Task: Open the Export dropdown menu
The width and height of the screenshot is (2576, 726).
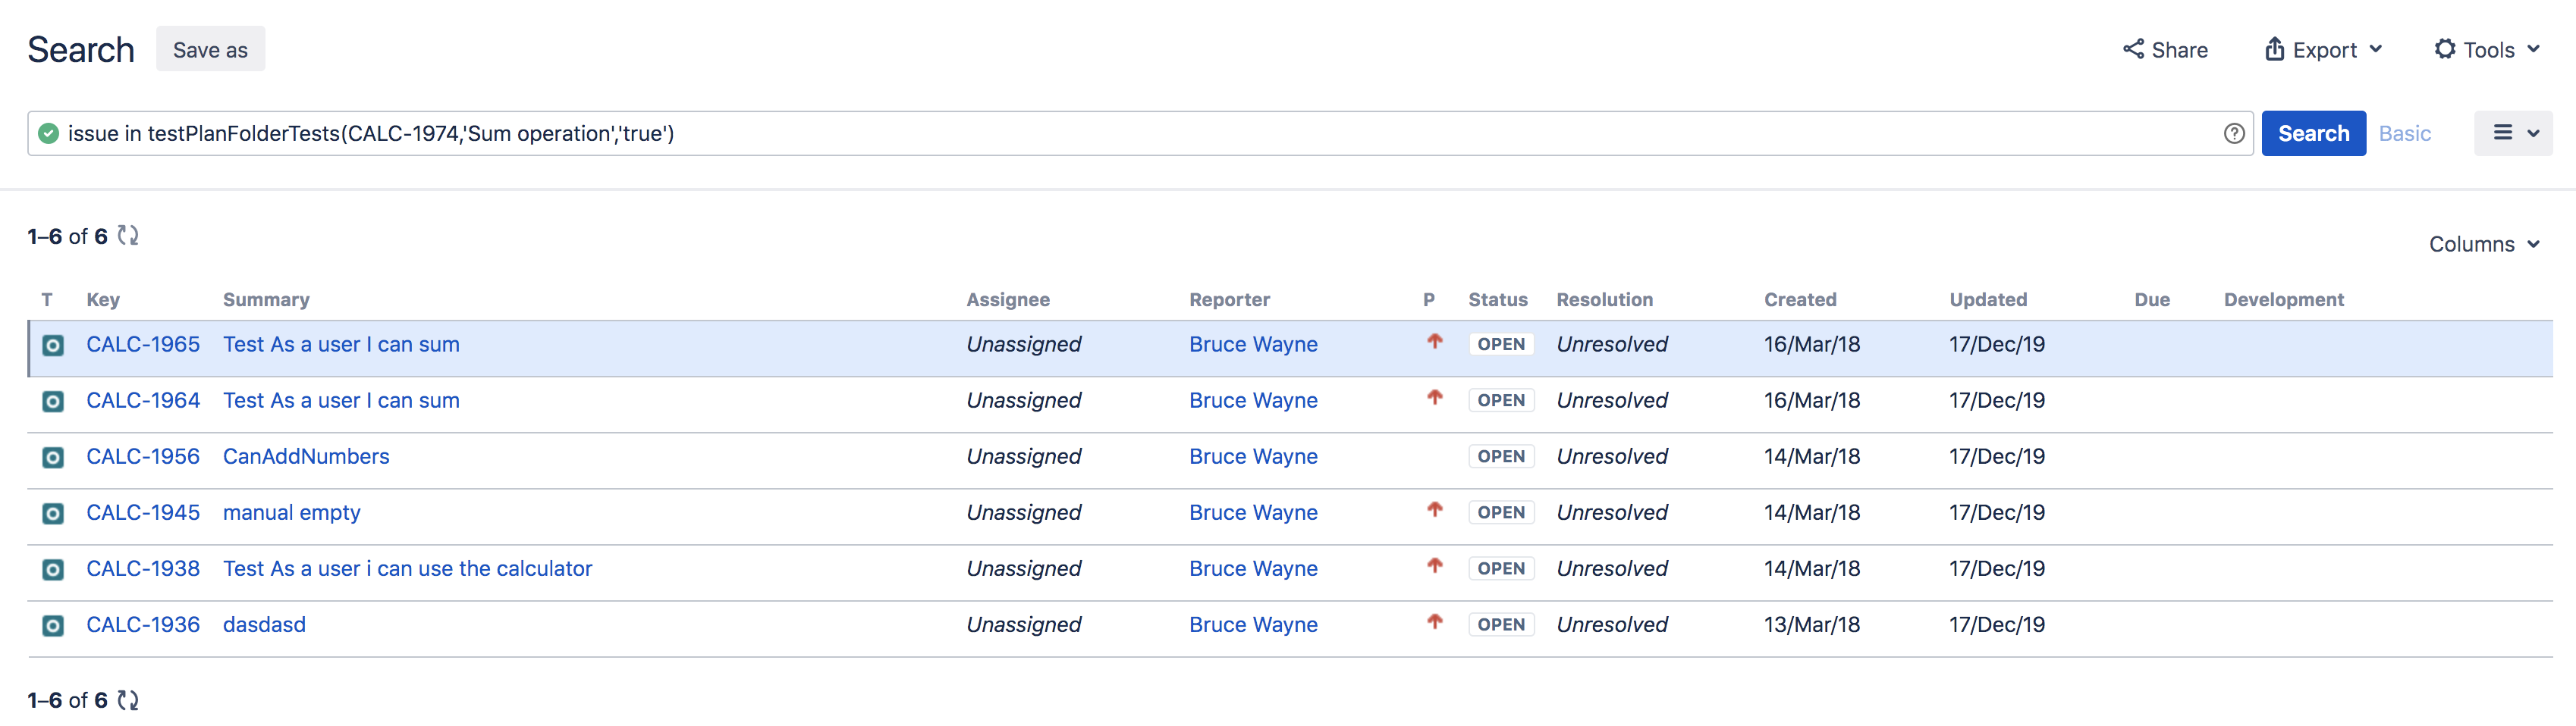Action: pos(2323,49)
